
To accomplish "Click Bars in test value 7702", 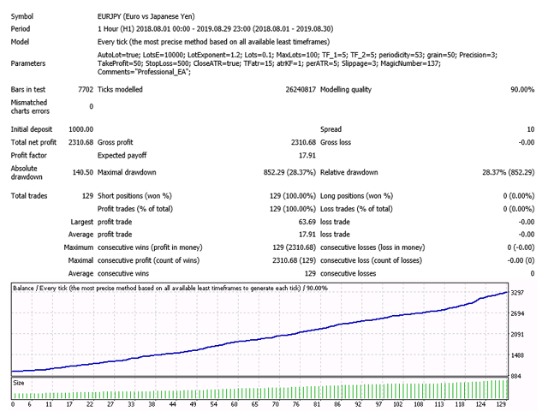I will pyautogui.click(x=86, y=89).
